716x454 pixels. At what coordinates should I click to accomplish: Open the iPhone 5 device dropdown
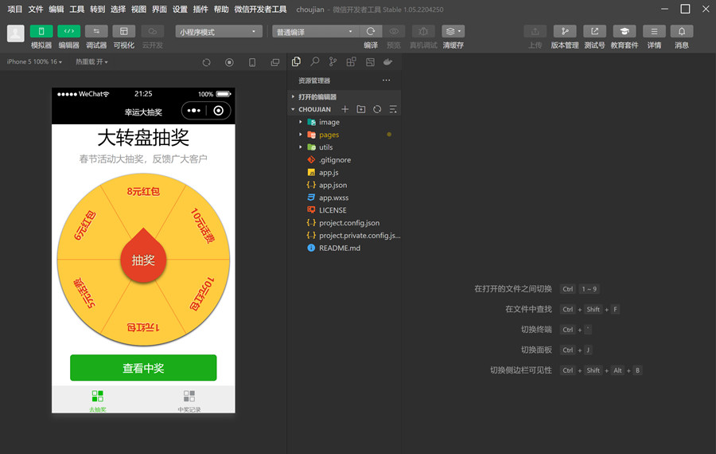click(34, 61)
